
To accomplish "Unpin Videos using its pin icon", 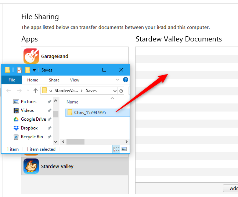I will (x=50, y=110).
